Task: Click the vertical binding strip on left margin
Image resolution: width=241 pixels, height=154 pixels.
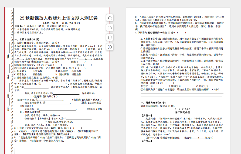Action: pyautogui.click(x=12, y=81)
